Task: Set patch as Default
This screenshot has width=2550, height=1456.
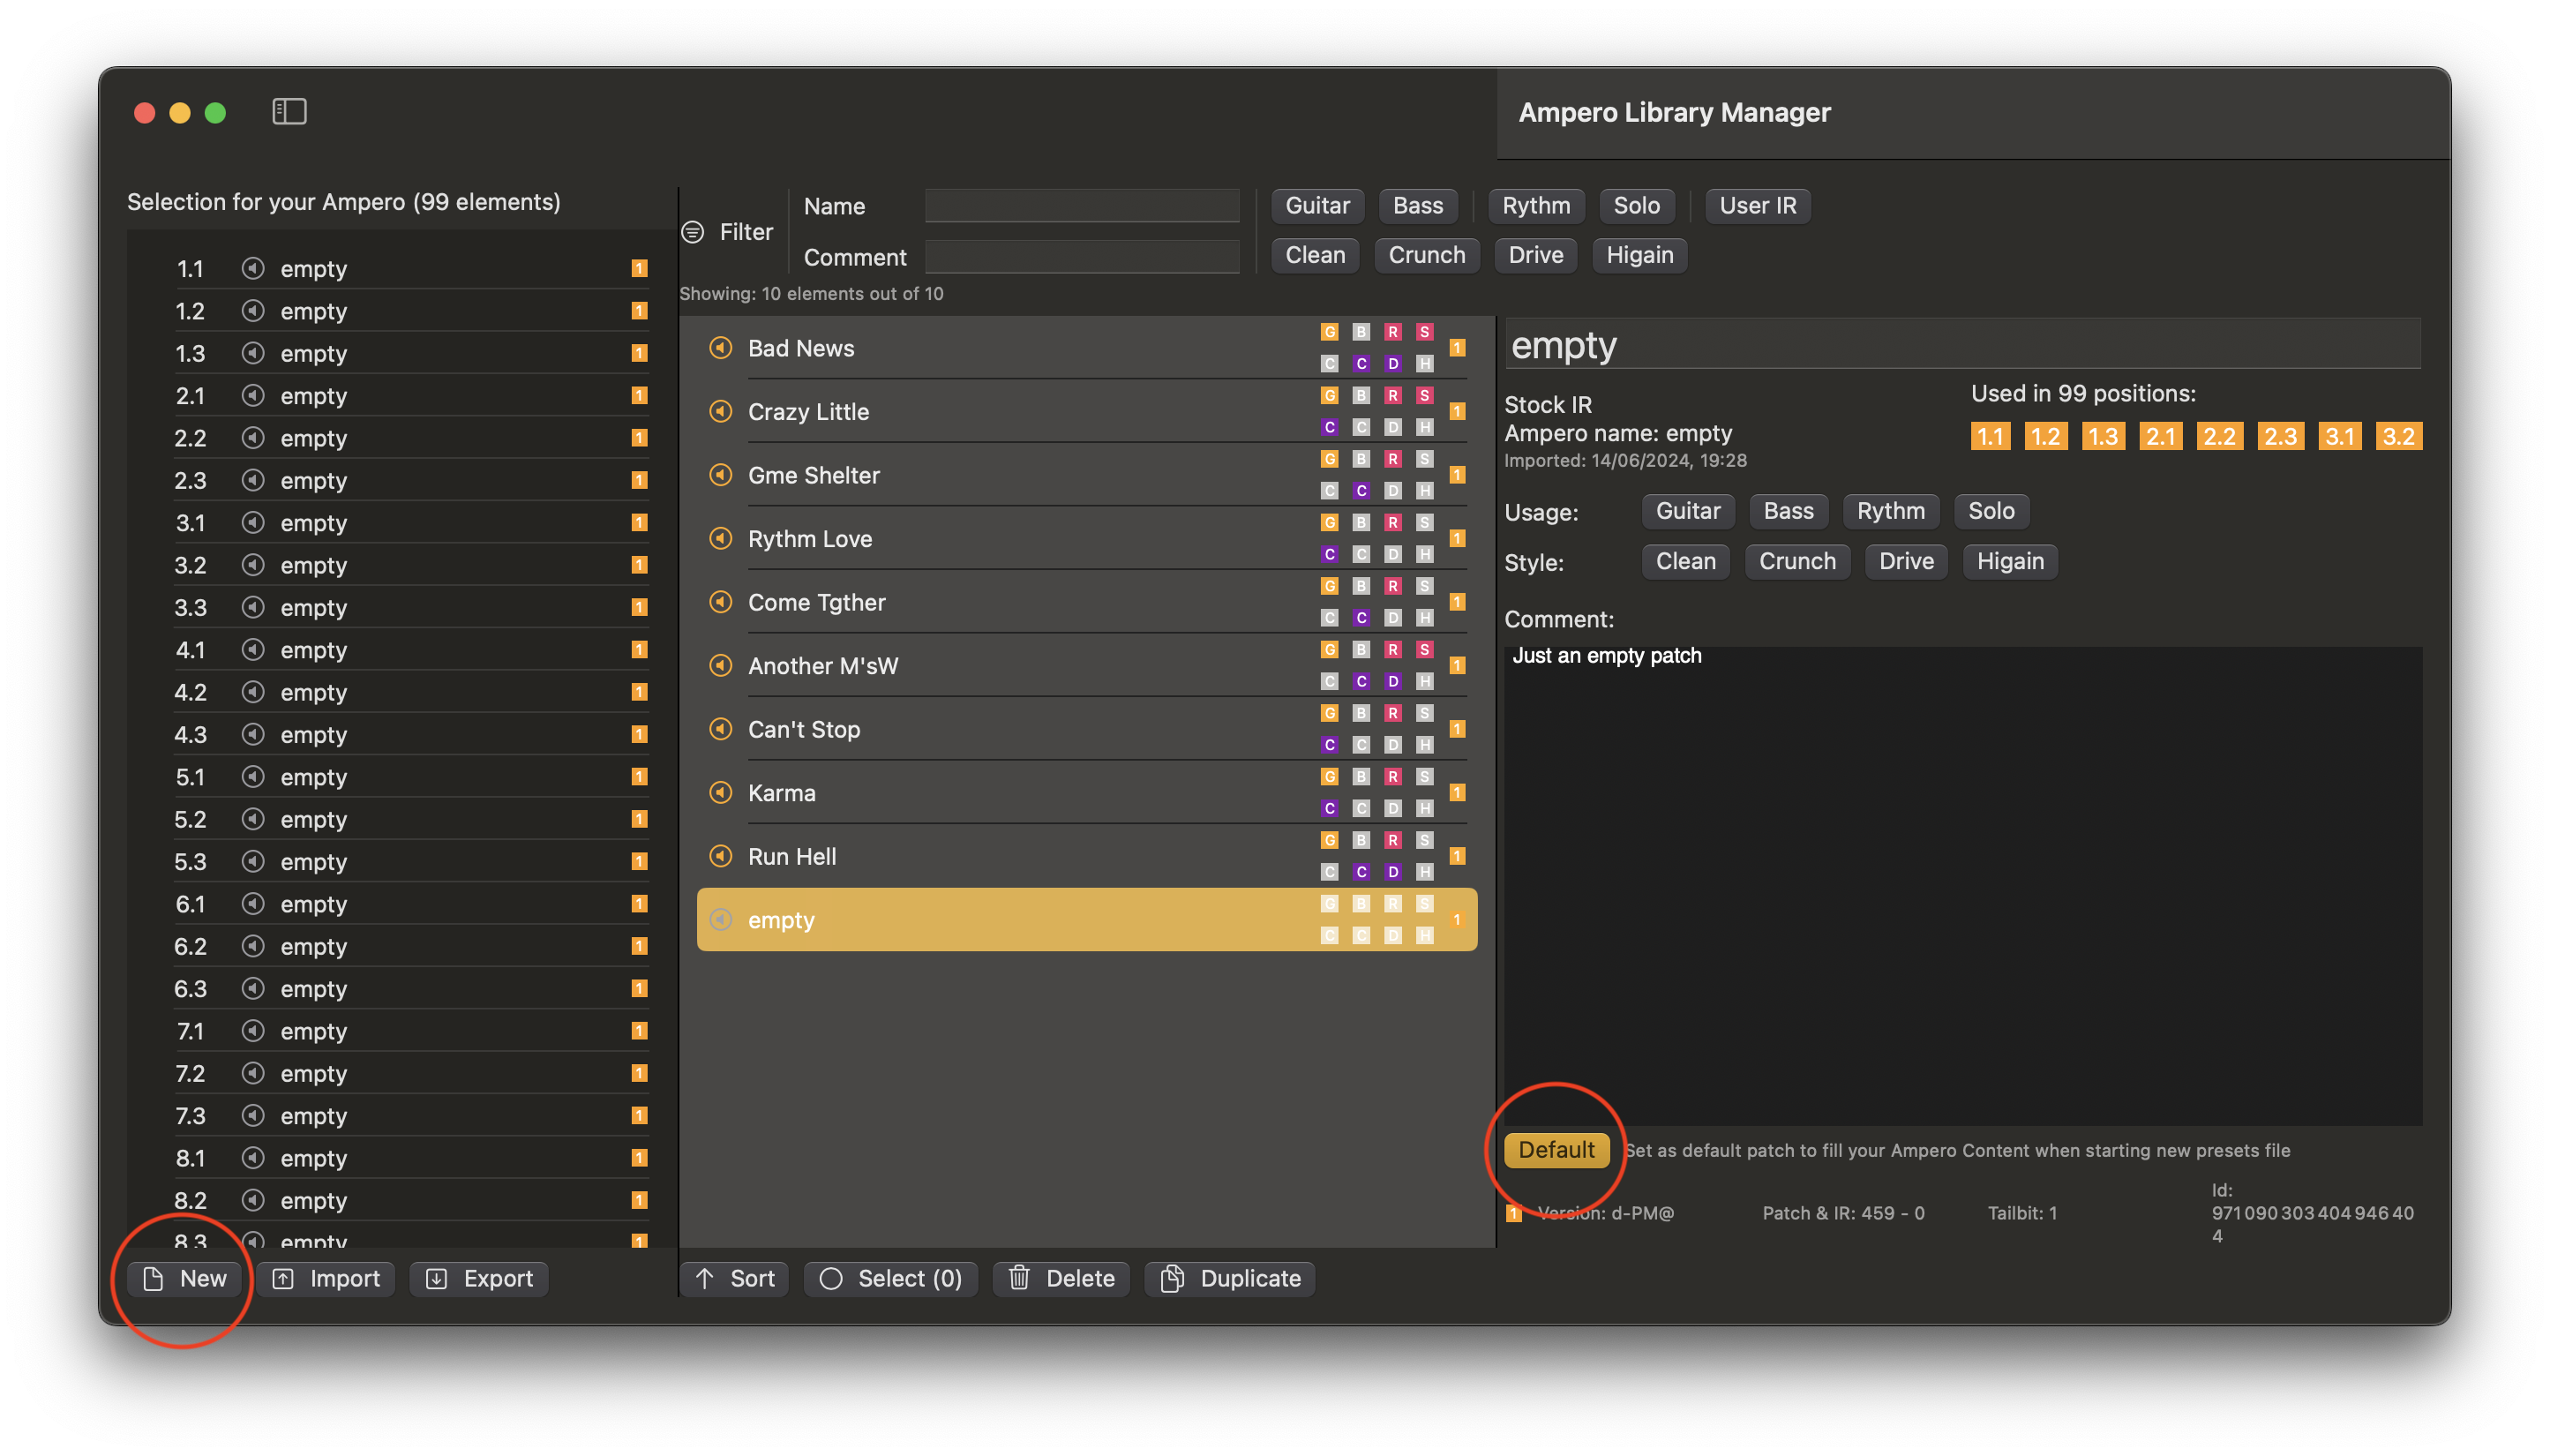Action: tap(1556, 1150)
